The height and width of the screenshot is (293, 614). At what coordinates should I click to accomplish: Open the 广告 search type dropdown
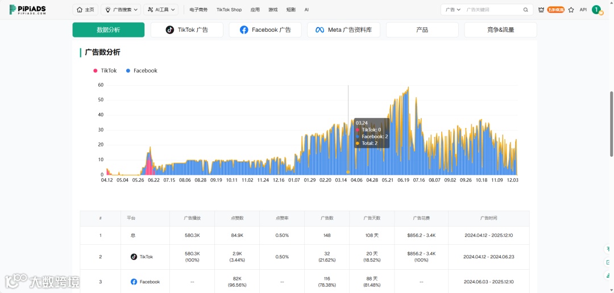pyautogui.click(x=453, y=10)
